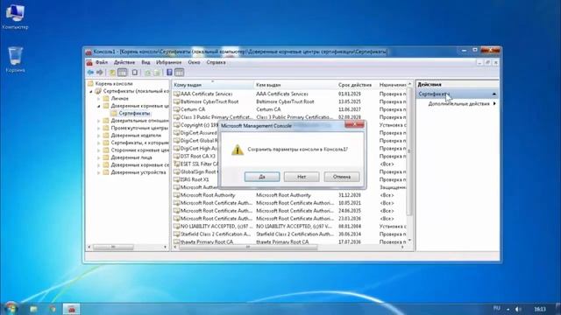This screenshot has height=315, width=561.
Task: Click the folder icon next to Корень консоли
Action: (x=90, y=84)
